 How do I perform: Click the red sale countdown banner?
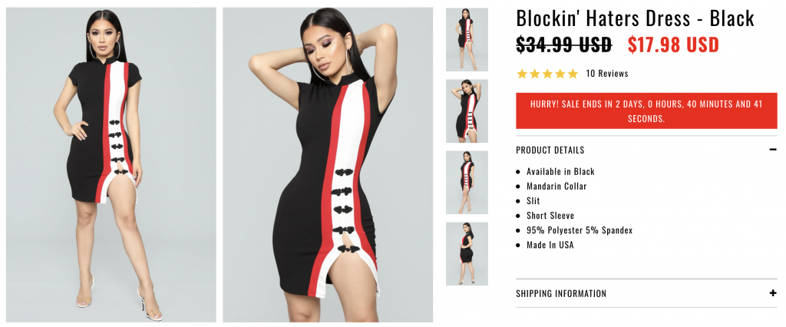pyautogui.click(x=646, y=111)
